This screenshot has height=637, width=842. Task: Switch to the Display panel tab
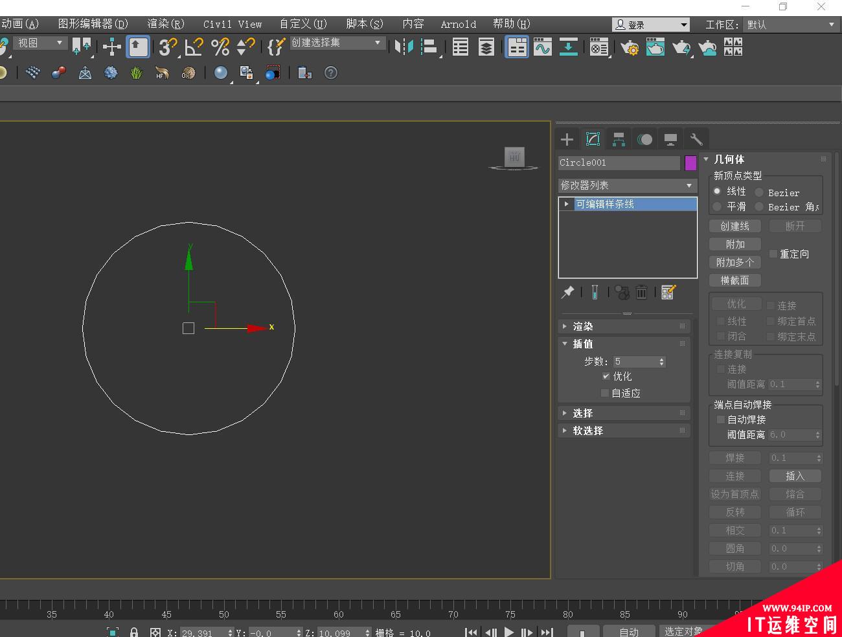670,139
